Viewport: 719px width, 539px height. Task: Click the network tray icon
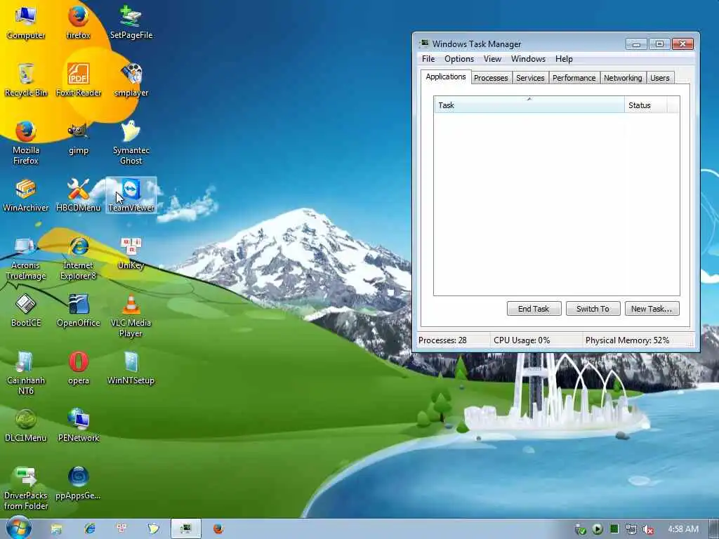pos(631,529)
